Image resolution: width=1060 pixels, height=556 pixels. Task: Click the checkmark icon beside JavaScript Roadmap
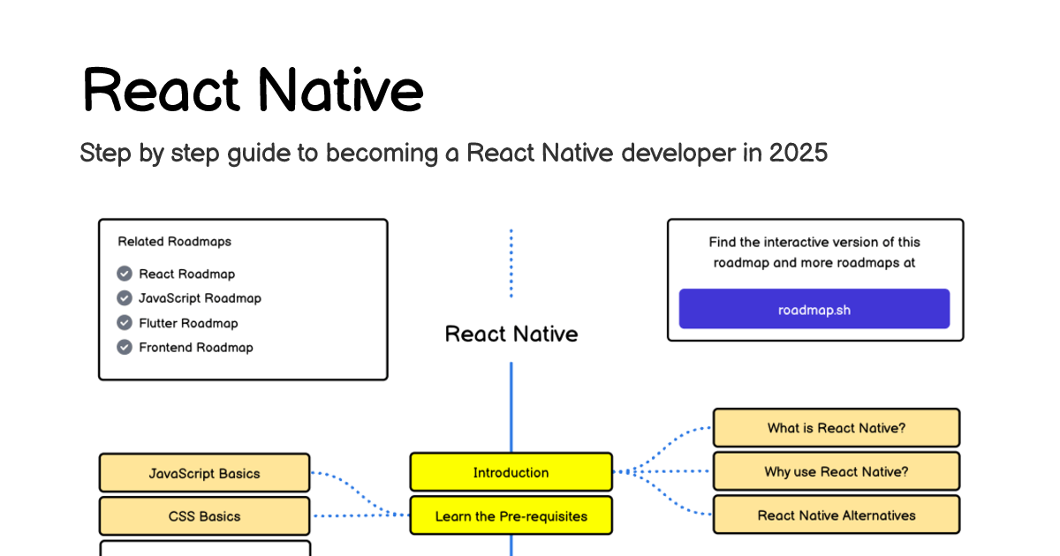(x=125, y=298)
